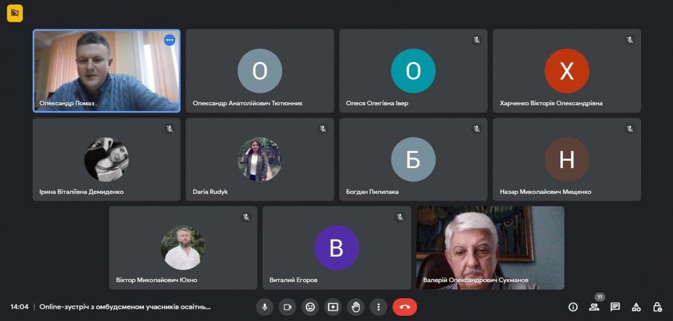Click the present screen button
Viewport: 673px width, 321px height.
(333, 307)
